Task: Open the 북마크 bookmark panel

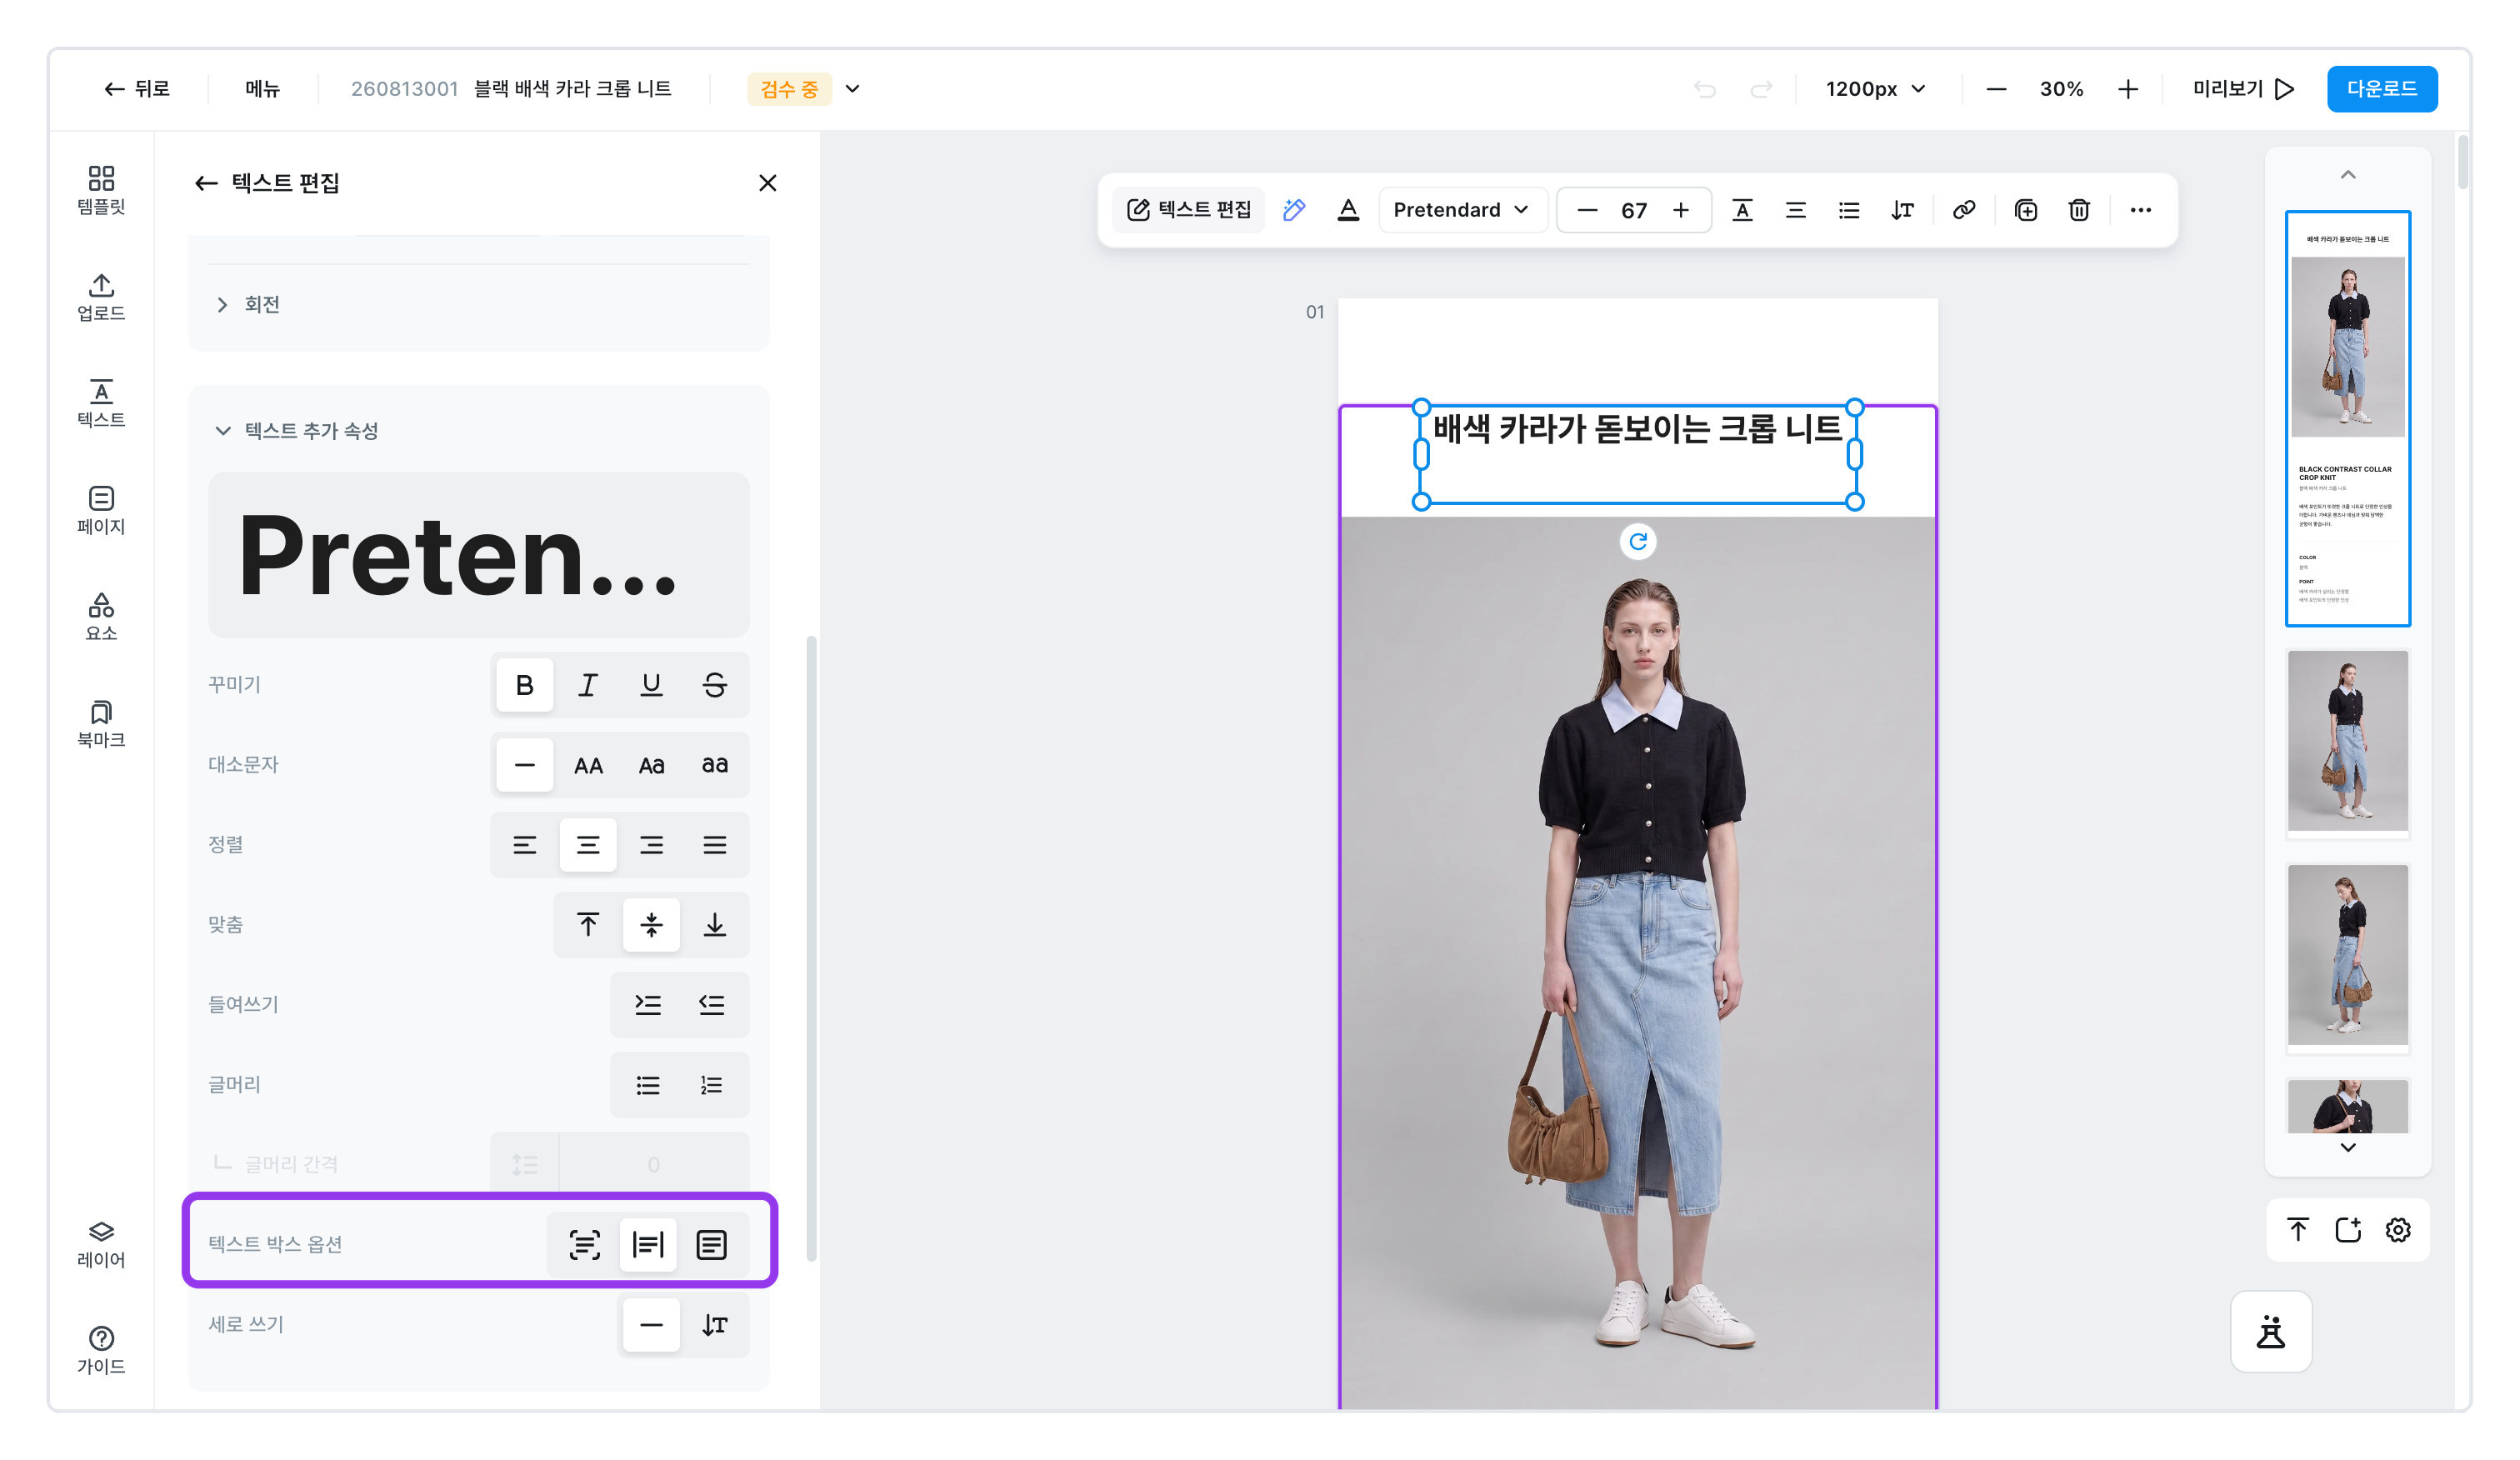Action: pos(101,723)
